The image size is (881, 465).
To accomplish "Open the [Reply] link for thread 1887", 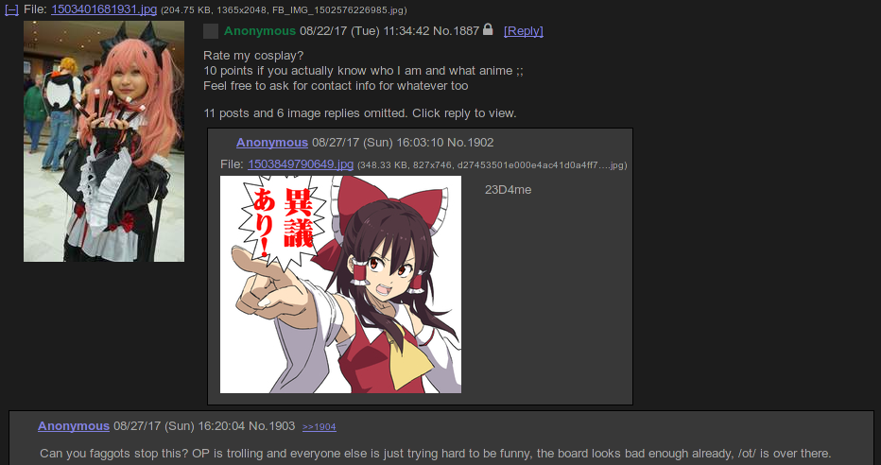I will coord(524,31).
